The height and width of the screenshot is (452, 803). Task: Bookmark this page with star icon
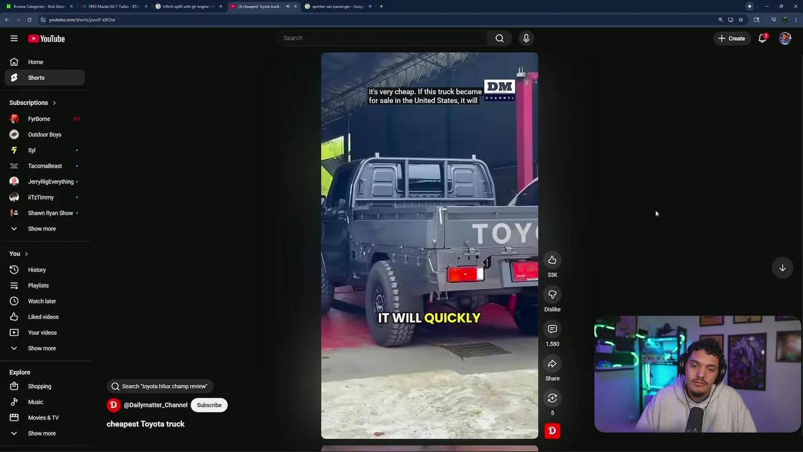(x=741, y=19)
